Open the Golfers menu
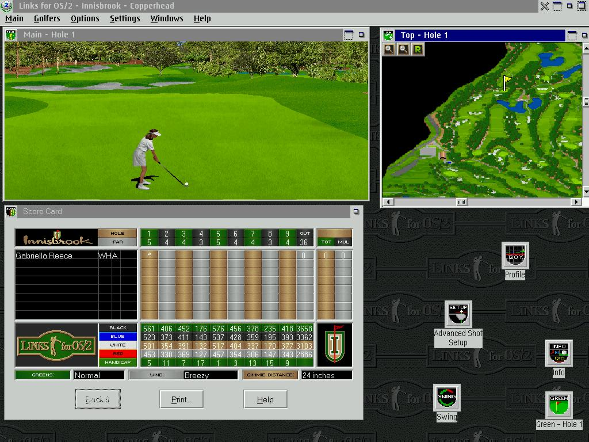 point(47,18)
